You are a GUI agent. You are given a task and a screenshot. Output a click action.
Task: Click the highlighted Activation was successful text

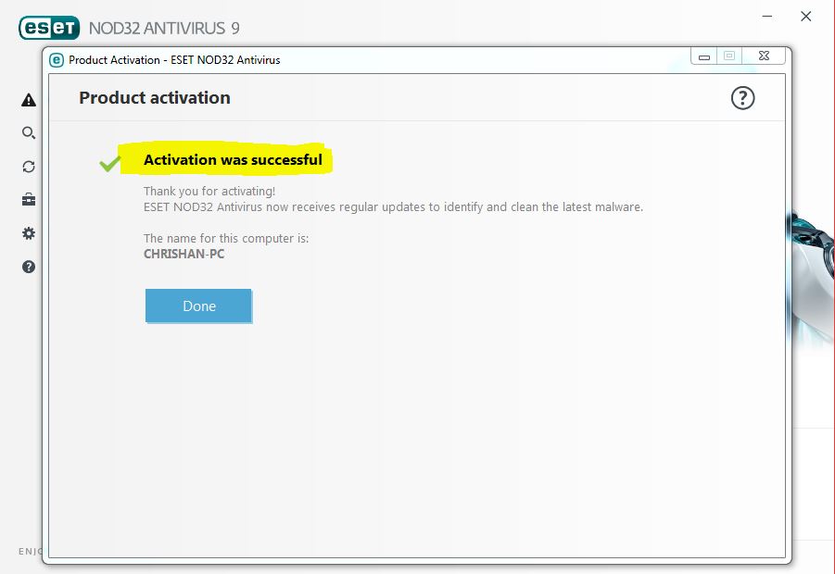click(x=233, y=159)
